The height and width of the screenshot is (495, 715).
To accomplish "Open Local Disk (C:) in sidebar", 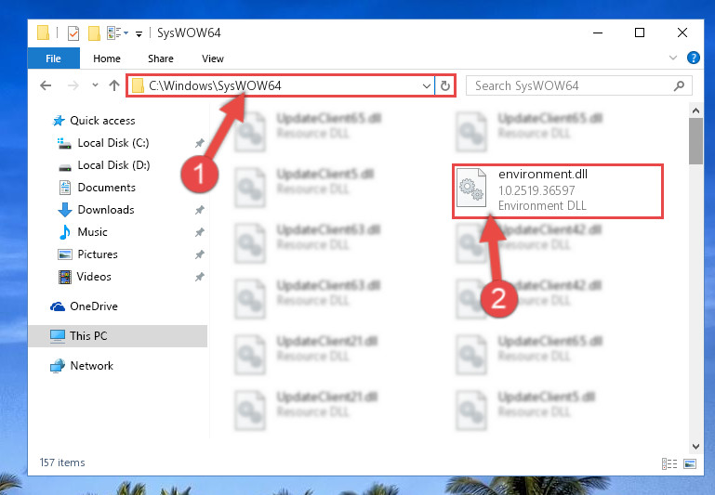I will pos(113,142).
